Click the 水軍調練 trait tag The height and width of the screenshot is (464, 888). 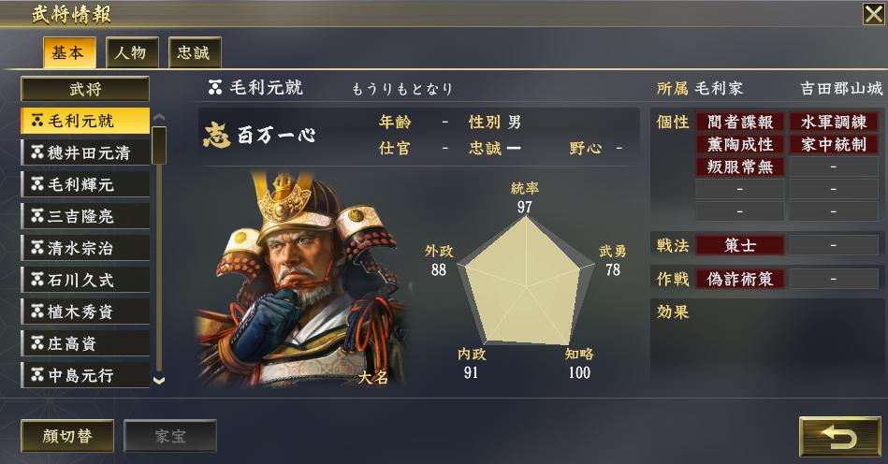click(834, 123)
